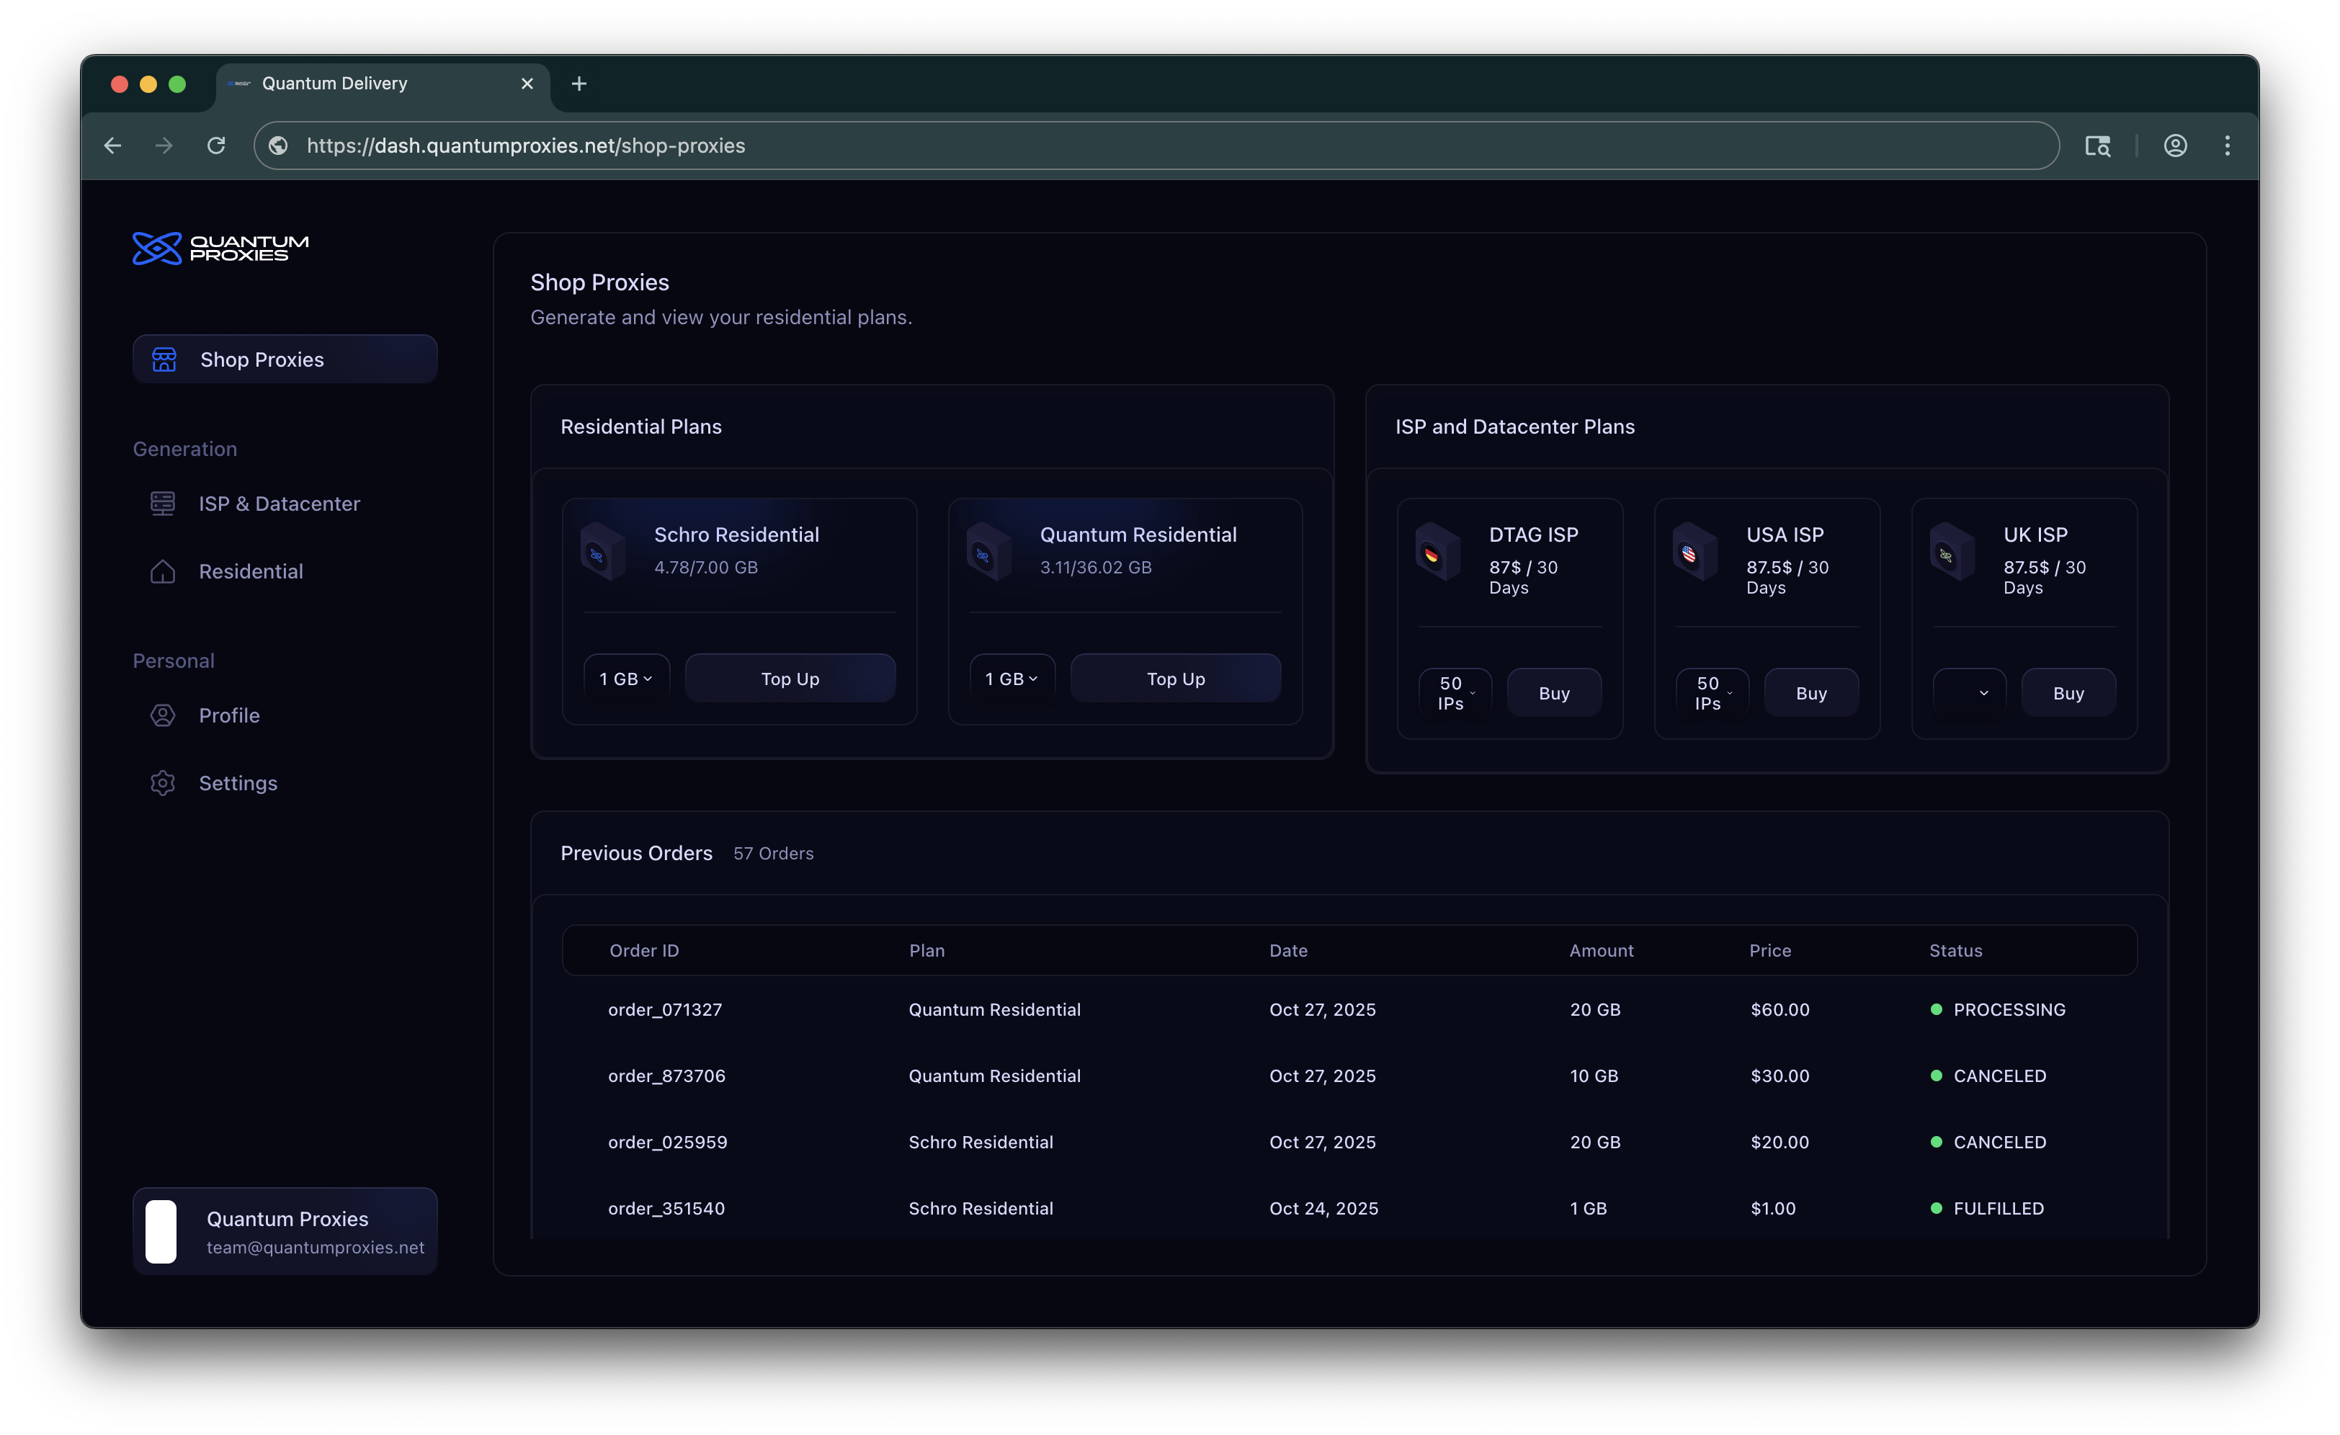Open Quantum Residential 1 GB dropdown
The width and height of the screenshot is (2340, 1435).
coord(1012,678)
